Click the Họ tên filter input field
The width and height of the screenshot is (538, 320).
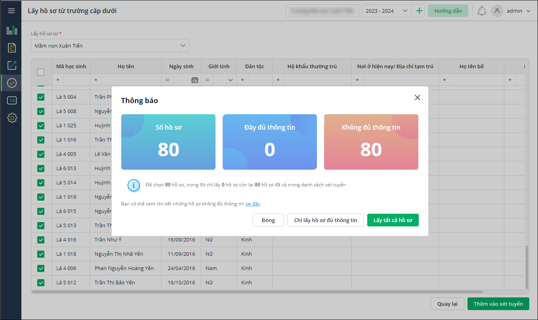pyautogui.click(x=131, y=80)
